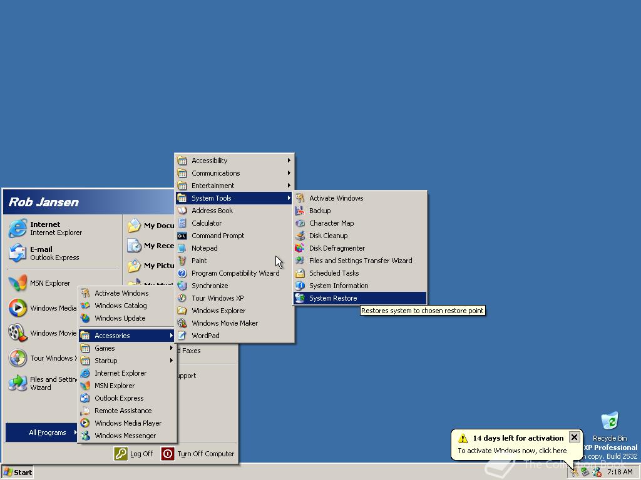Launch Files and Settings Transfer Wizard in System Tools
Screen dimensions: 641x480
[x=360, y=261]
